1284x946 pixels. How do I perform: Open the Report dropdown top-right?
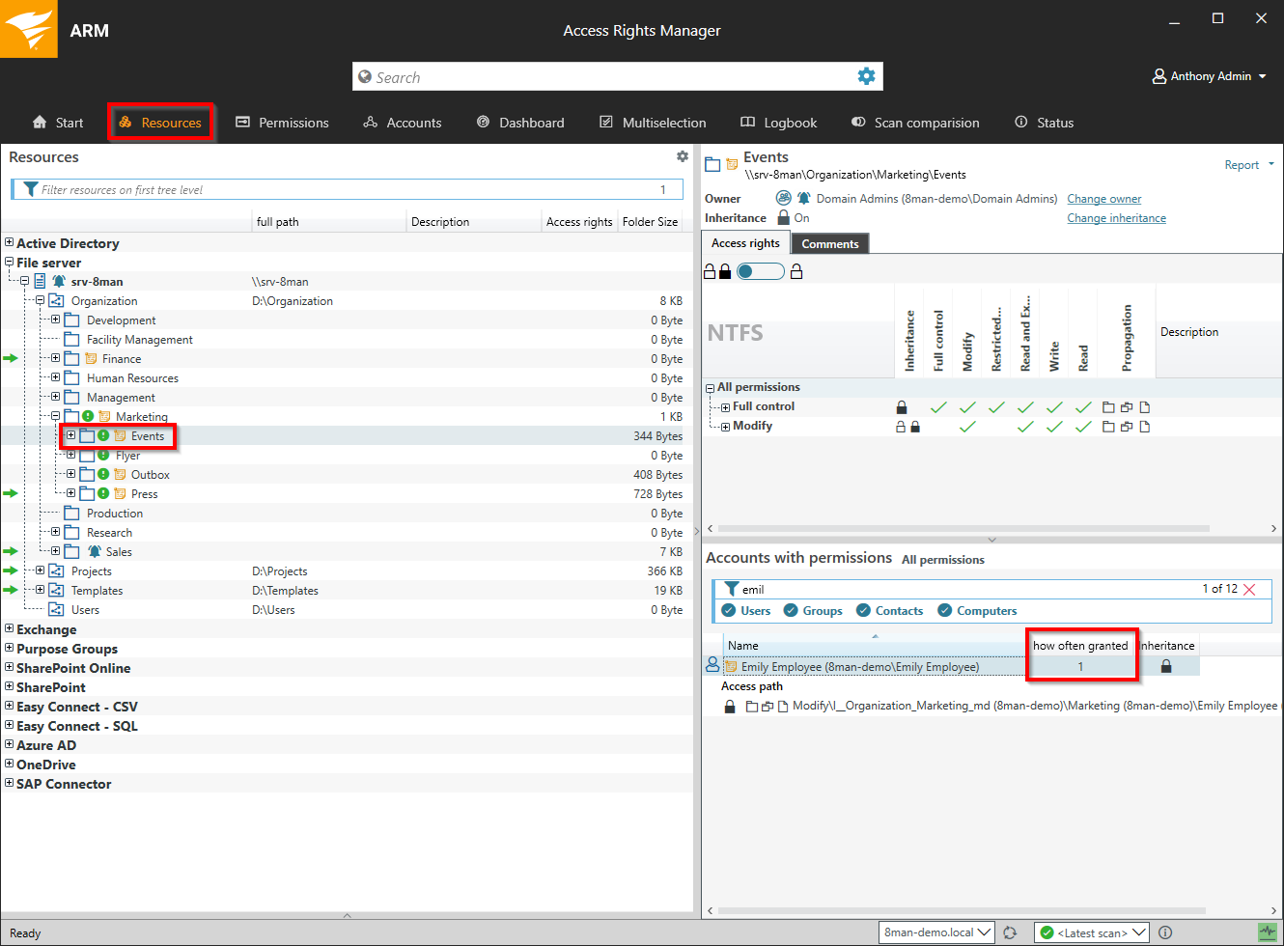point(1248,164)
